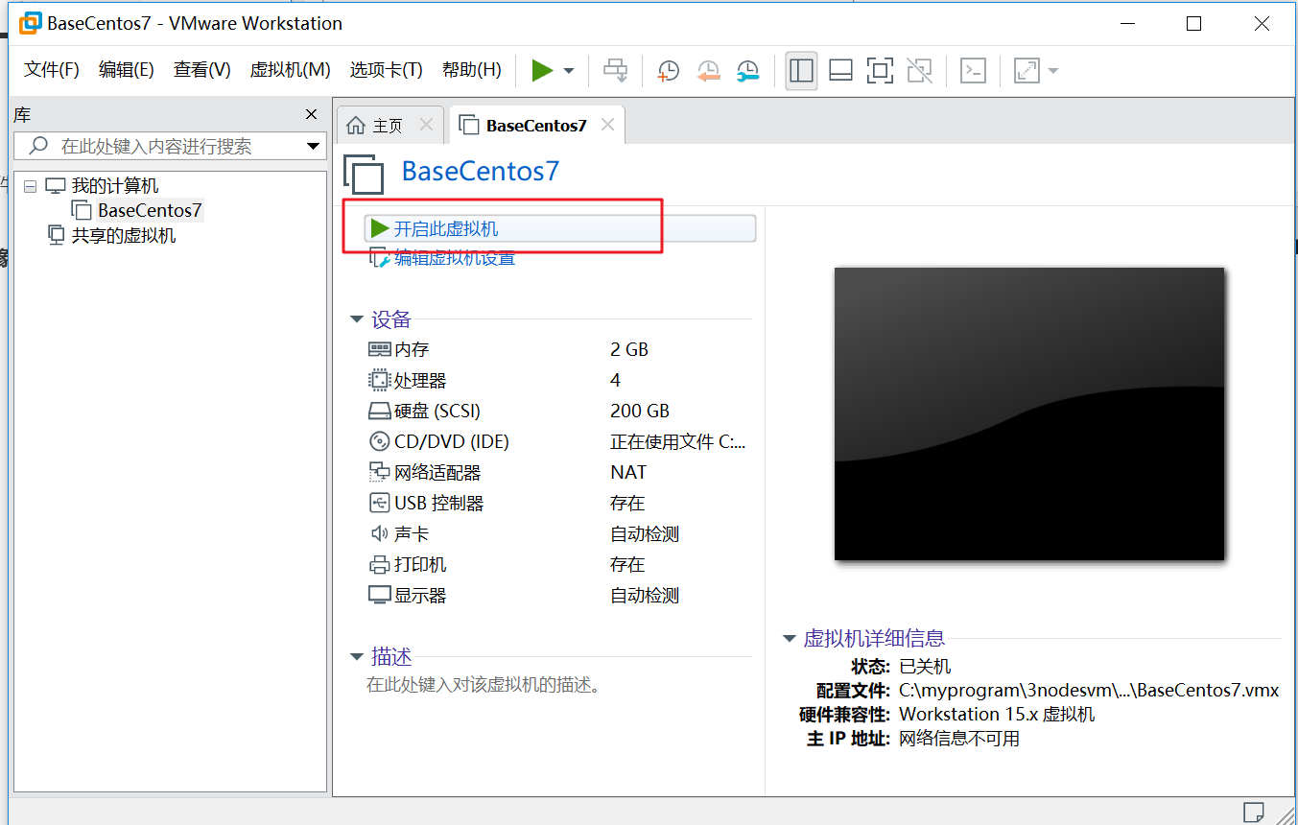Toggle the library sidebar panel

pos(801,71)
